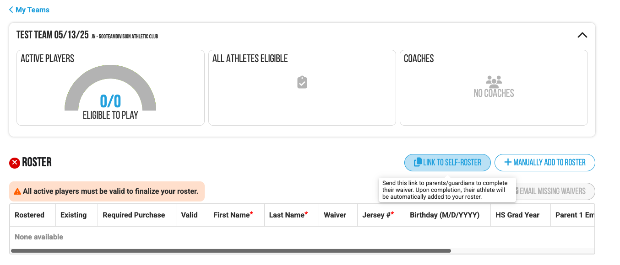
Task: Click the orange warning triangle icon
Action: tap(17, 191)
